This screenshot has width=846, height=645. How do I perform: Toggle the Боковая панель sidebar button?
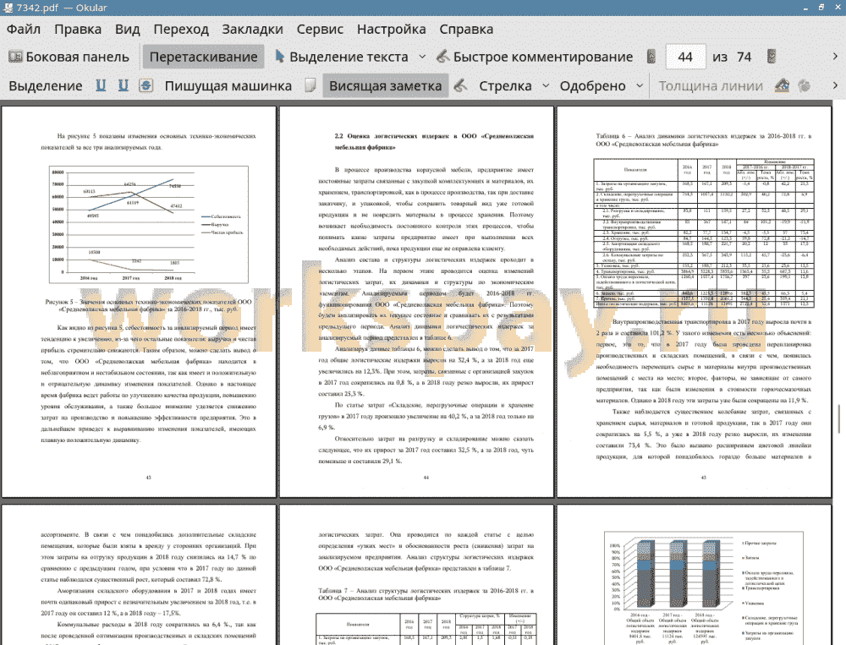69,57
